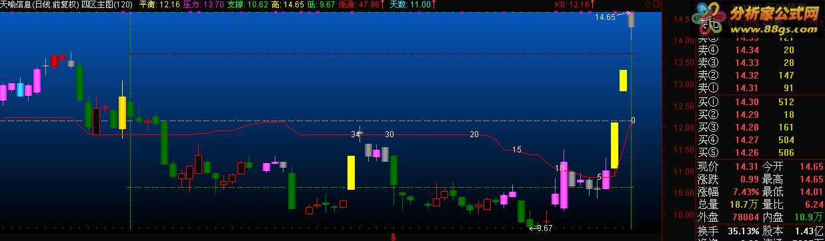Select the 天数: 11.00 indicator value
The height and width of the screenshot is (241, 825).
click(x=411, y=5)
